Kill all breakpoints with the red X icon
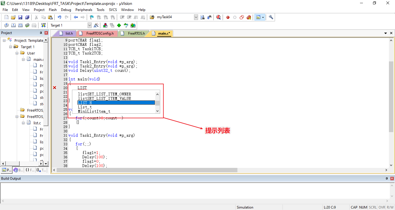This screenshot has height=210, width=395. click(x=249, y=17)
